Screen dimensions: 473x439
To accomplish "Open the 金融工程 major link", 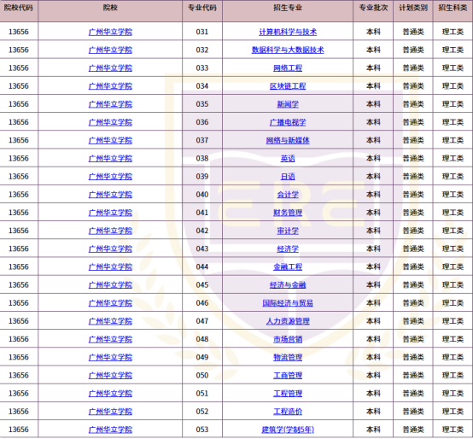I will 288,266.
